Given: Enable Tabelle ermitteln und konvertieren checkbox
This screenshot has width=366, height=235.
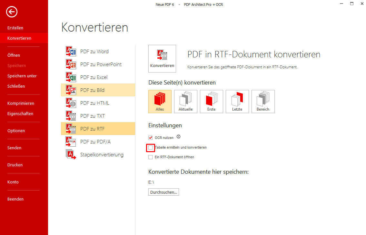Looking at the screenshot, I should [x=151, y=148].
